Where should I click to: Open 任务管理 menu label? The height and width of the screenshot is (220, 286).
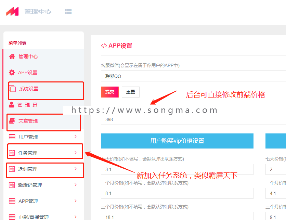(x=28, y=153)
